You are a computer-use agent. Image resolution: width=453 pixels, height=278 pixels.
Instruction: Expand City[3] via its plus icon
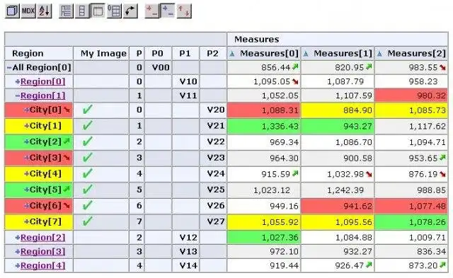point(27,158)
